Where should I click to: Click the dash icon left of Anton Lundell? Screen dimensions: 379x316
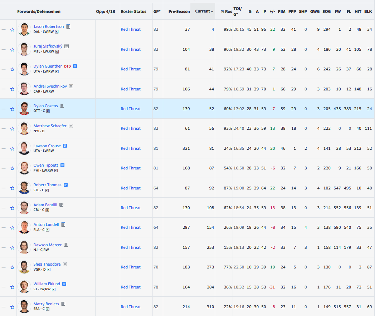[4, 227]
